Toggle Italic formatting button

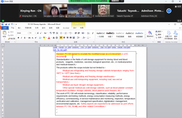[21, 38]
